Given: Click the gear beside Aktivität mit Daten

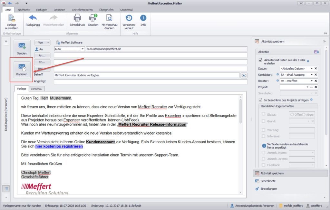Looking at the screenshot, I should (x=308, y=61).
